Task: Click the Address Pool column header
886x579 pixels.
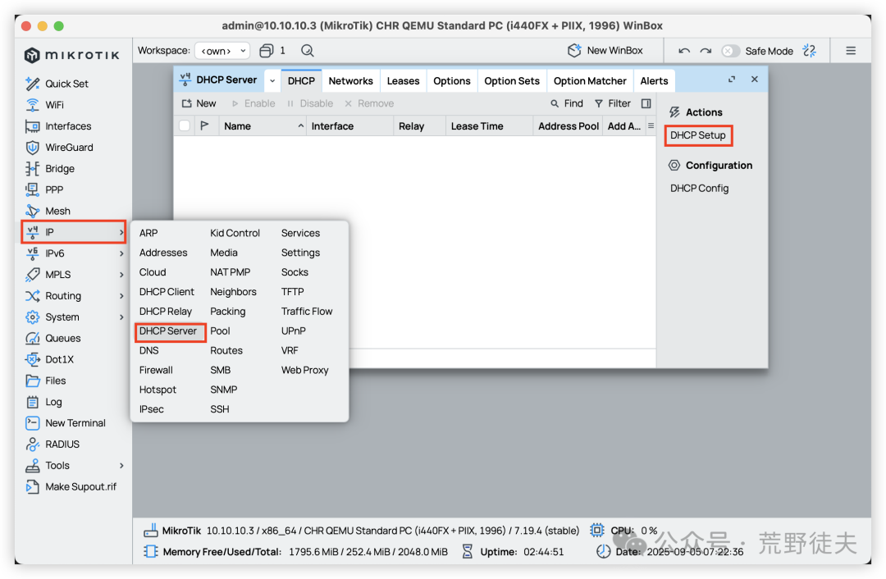Action: click(569, 126)
